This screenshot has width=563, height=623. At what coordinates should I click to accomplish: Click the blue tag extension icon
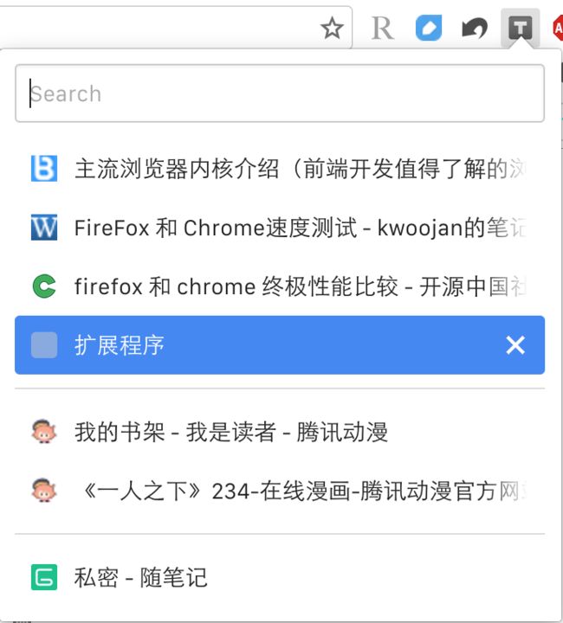pos(429,28)
